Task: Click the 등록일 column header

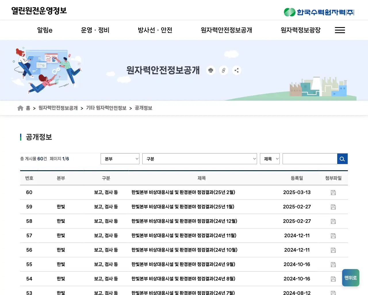Action: [297, 178]
